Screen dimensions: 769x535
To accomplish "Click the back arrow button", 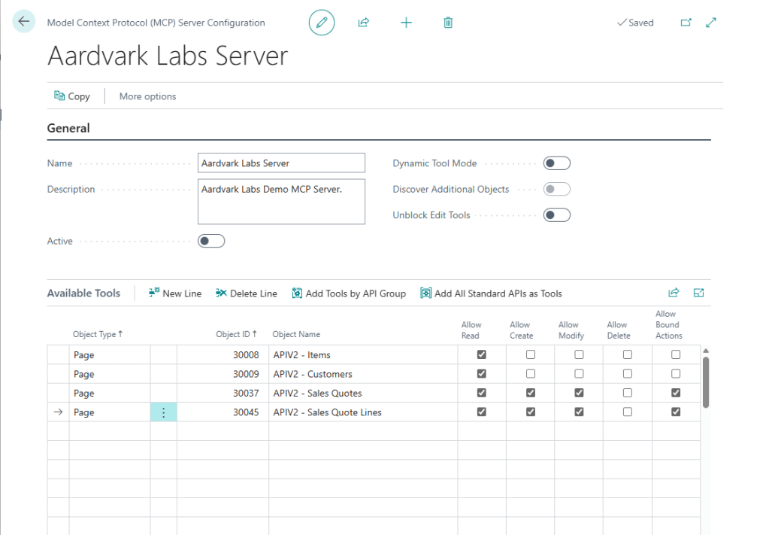I will click(x=23, y=22).
